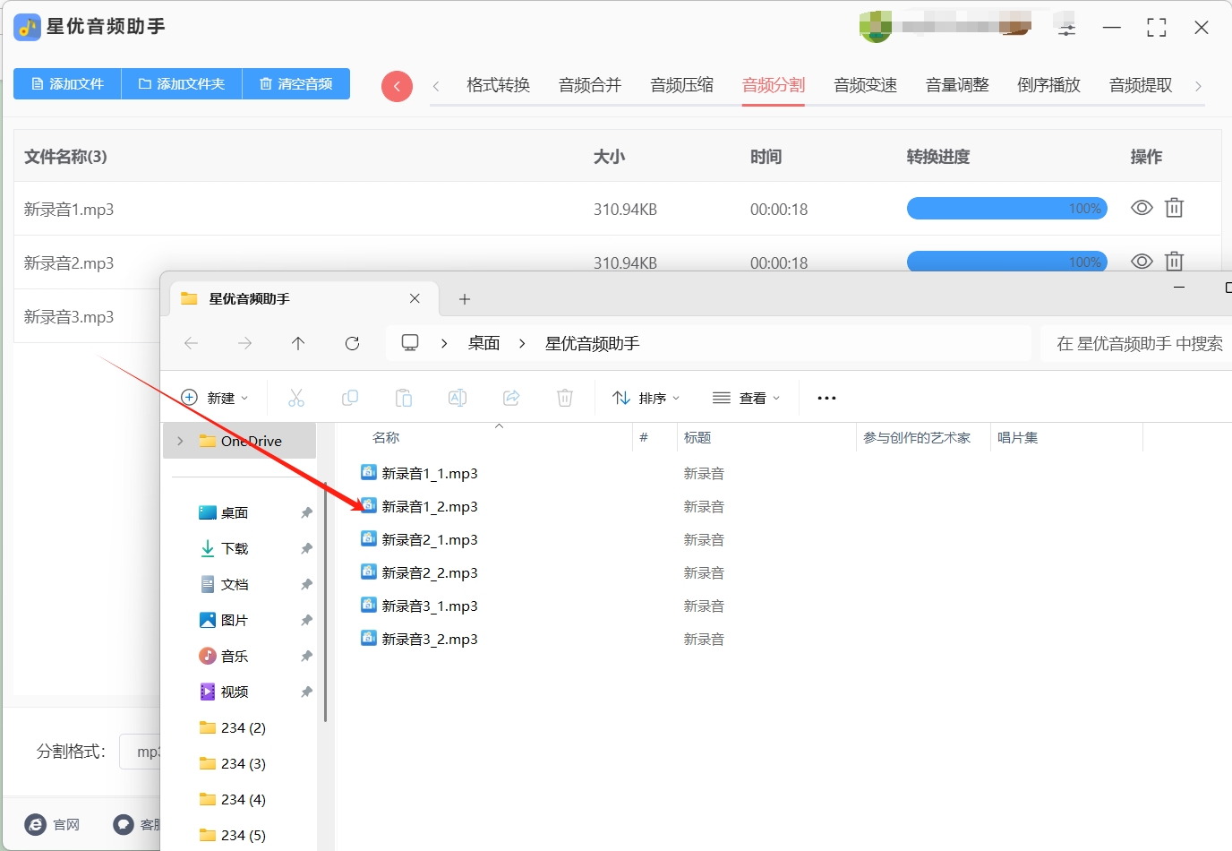Screen dimensions: 1232x851
Task: Click the 清空音频 button
Action: click(x=296, y=83)
